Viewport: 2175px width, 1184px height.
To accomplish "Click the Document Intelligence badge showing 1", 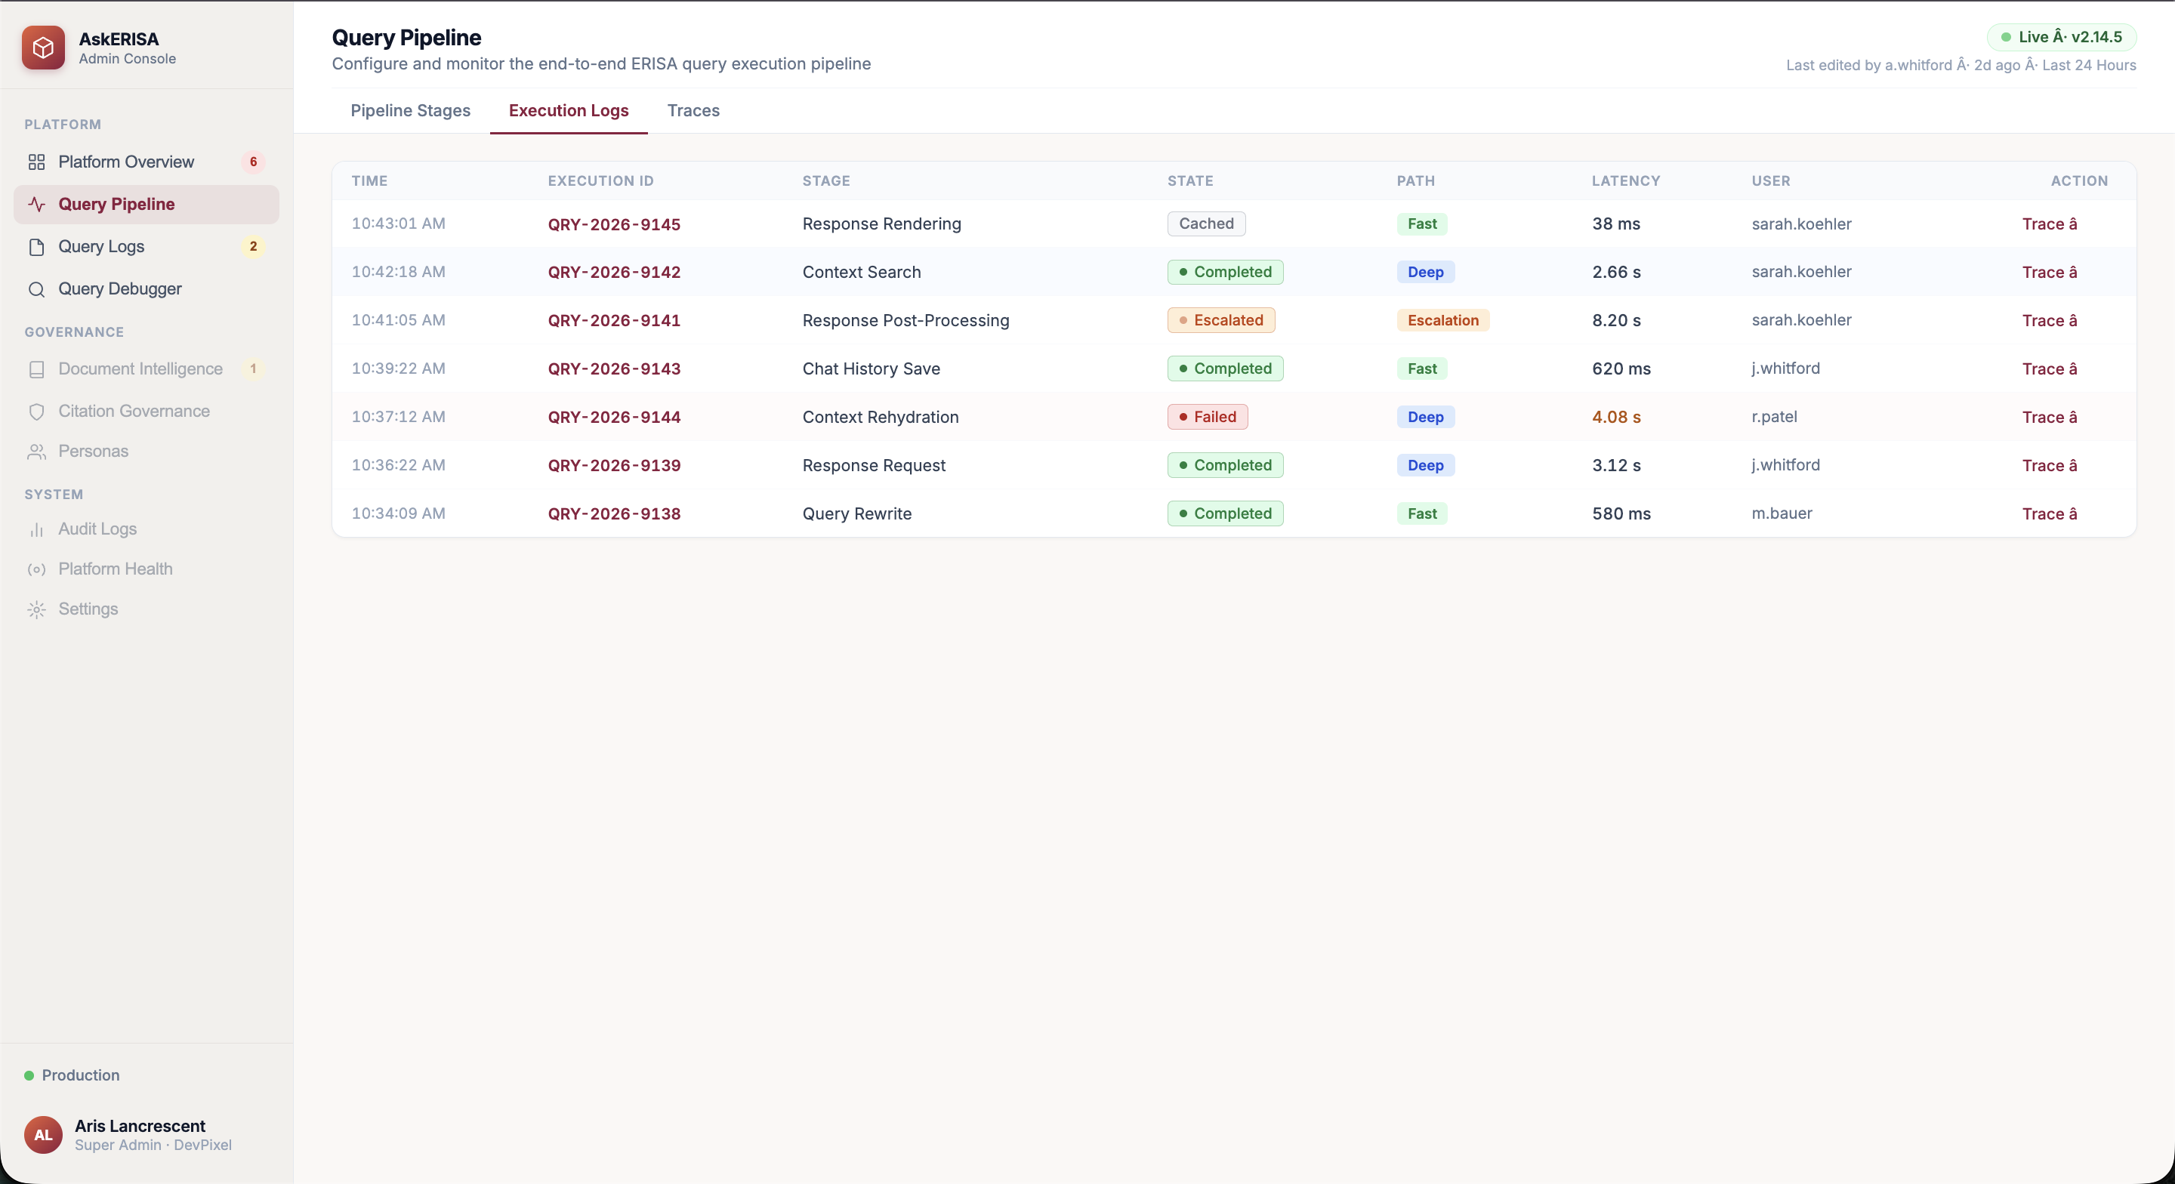I will coord(253,369).
